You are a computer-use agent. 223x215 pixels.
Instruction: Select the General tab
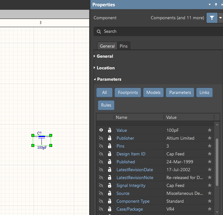coord(107,46)
